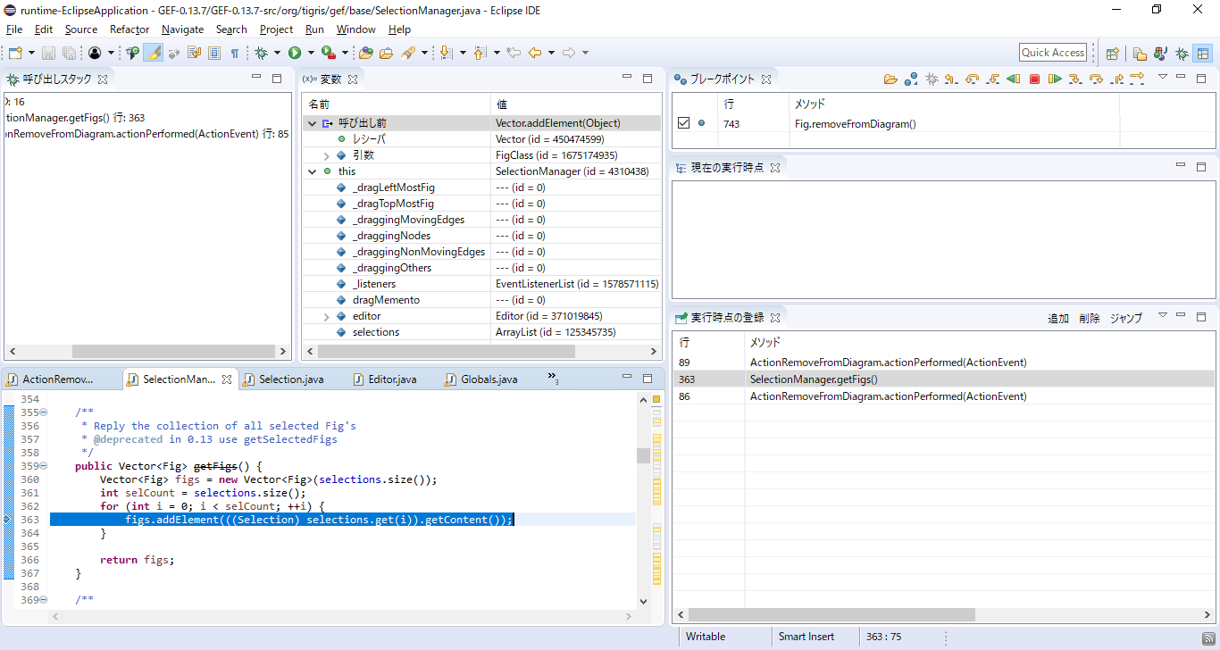Screen dimensions: 1220x650
Task: Open the Refactor menu
Action: (130, 29)
